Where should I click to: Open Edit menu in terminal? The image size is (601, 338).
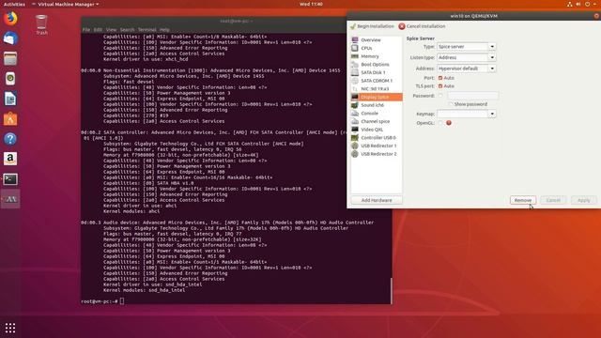click(x=98, y=29)
